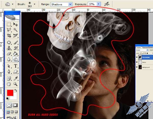Select the Polygonal Lasso tool
This screenshot has height=119, width=153.
click(x=9, y=30)
